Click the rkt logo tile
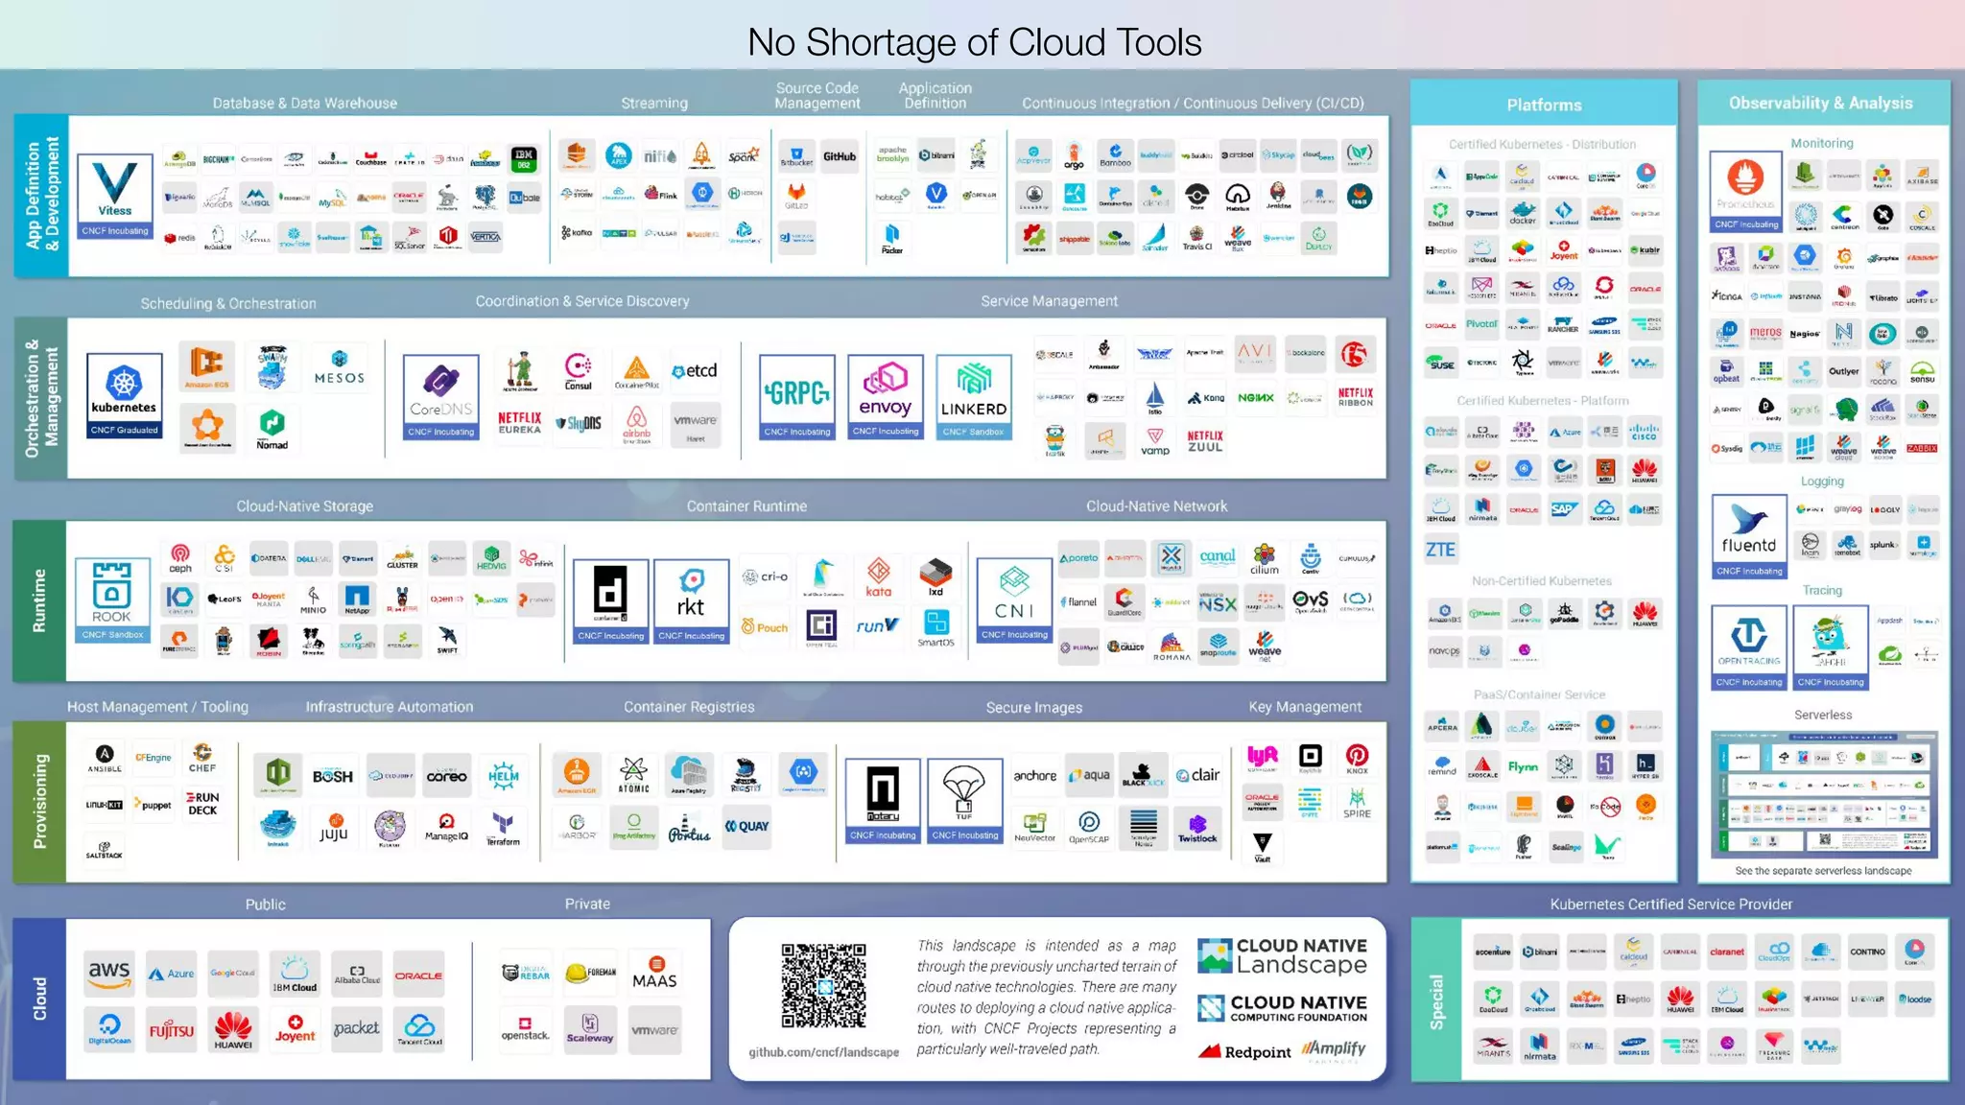The width and height of the screenshot is (1965, 1105). [x=692, y=601]
